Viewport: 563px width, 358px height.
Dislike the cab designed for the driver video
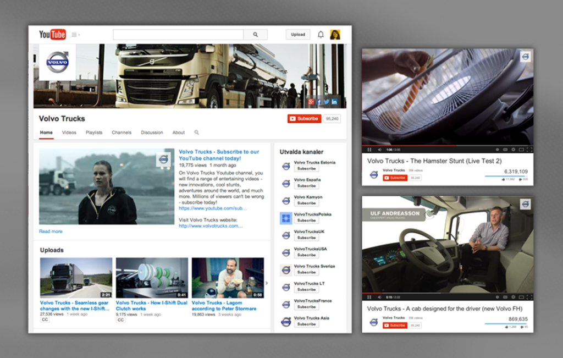(521, 327)
